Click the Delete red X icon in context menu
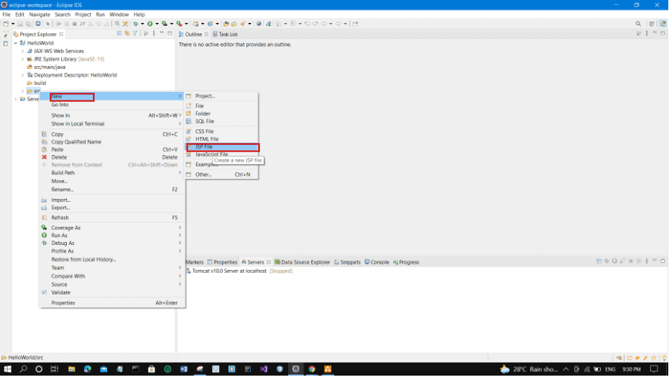Screen dimensions: 669x377 click(45, 157)
